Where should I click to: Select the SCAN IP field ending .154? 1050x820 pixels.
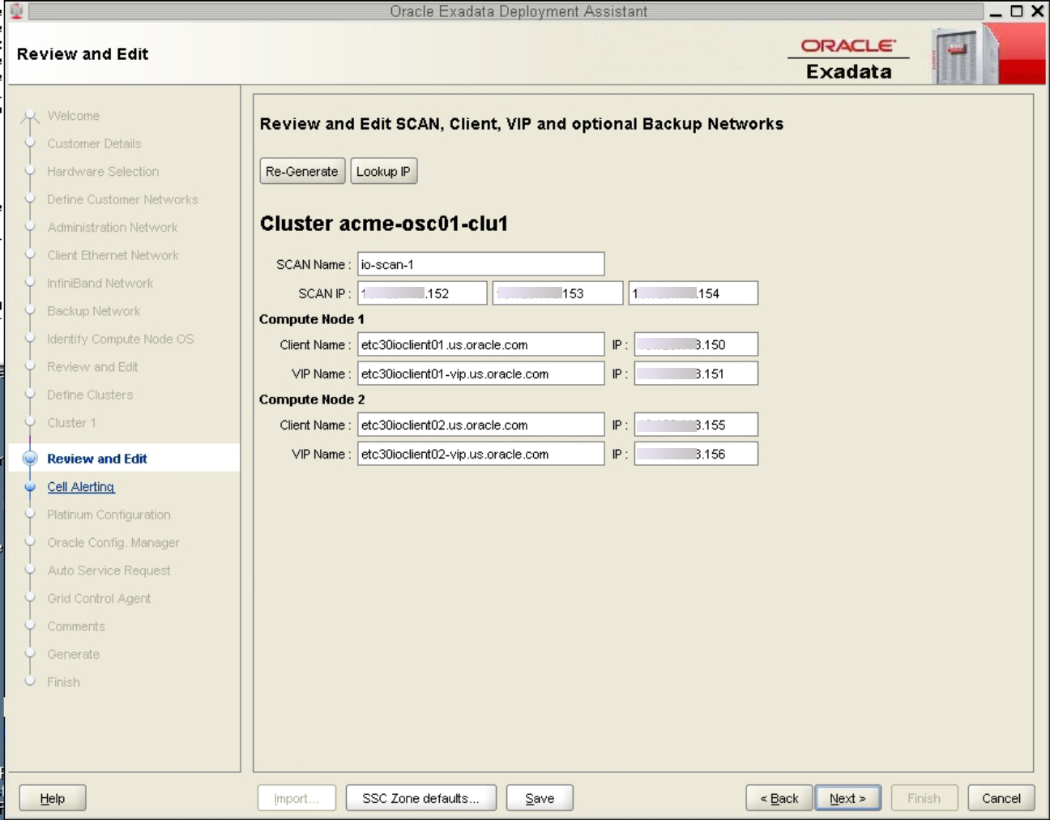[x=694, y=293]
